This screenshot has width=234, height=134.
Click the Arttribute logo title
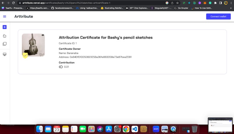24,17
